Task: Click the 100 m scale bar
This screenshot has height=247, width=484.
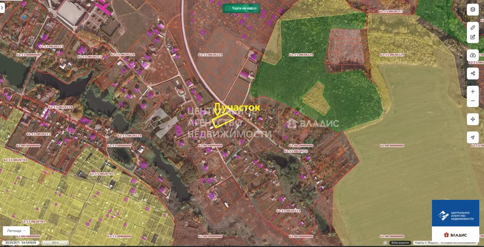Action: [55, 243]
